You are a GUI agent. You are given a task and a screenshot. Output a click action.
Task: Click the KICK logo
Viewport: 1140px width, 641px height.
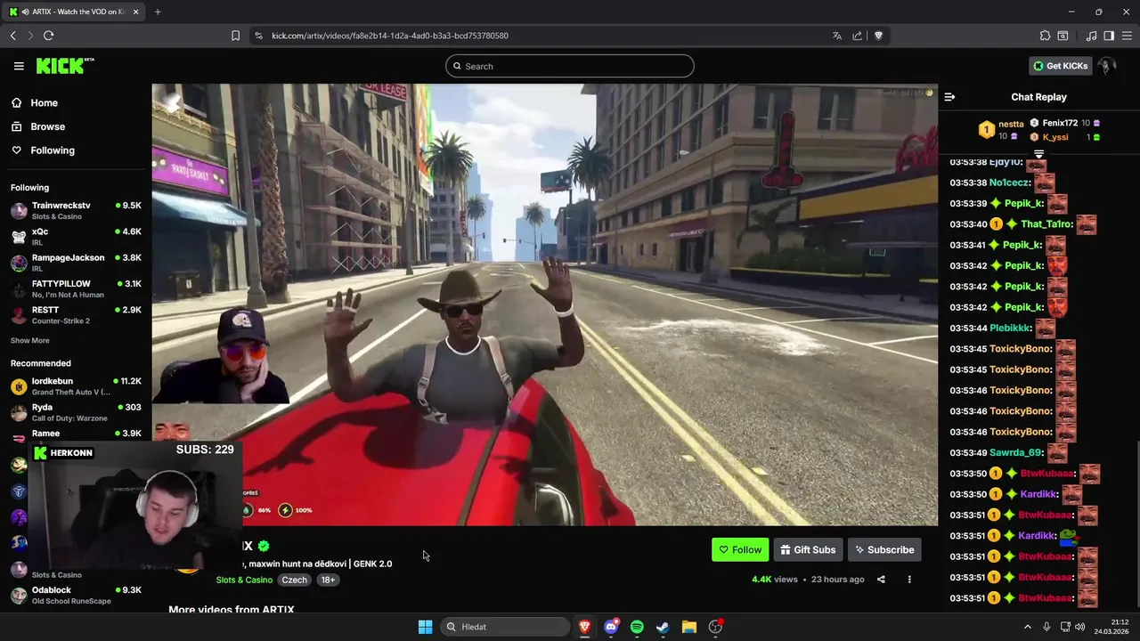point(64,66)
